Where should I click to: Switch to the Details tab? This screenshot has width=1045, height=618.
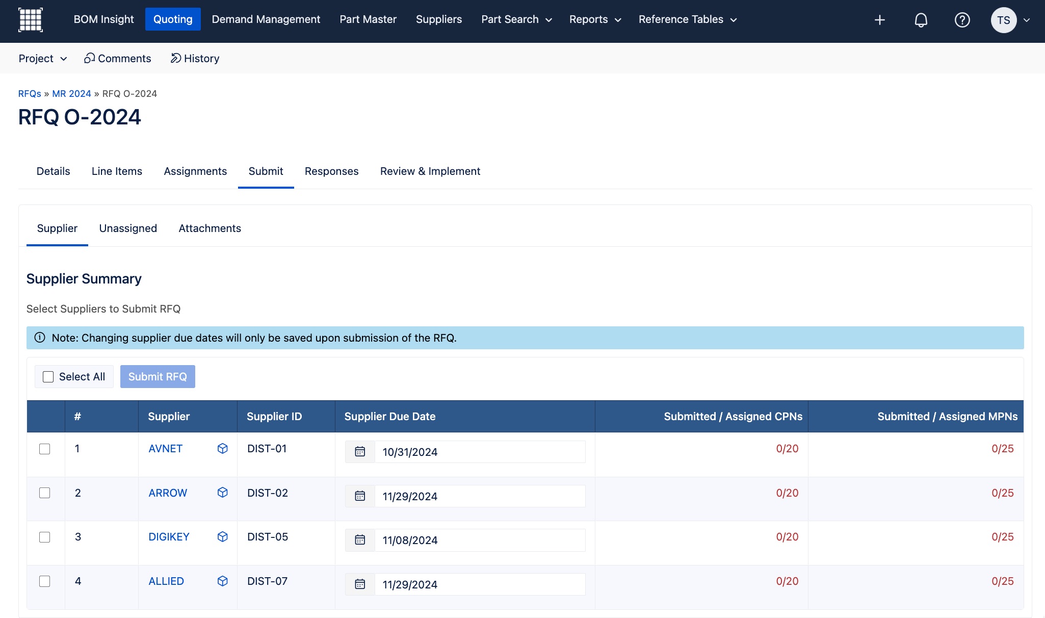53,171
